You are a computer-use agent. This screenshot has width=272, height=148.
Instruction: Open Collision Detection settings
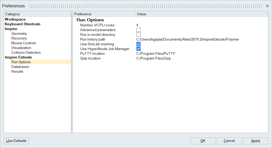tap(26, 53)
